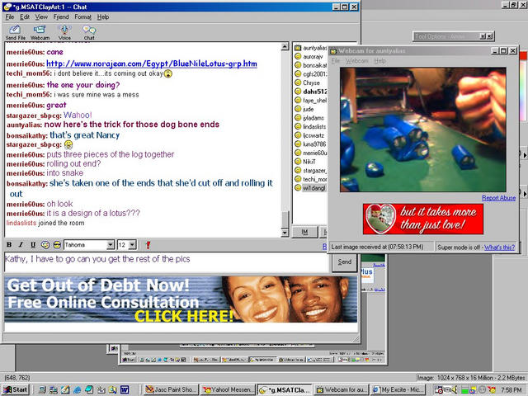
Task: Select user luna9786 in user list
Action: [310, 144]
